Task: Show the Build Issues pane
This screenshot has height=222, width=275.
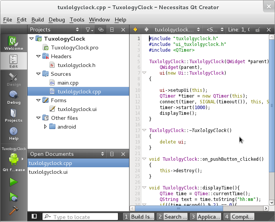Action: tap(139, 217)
